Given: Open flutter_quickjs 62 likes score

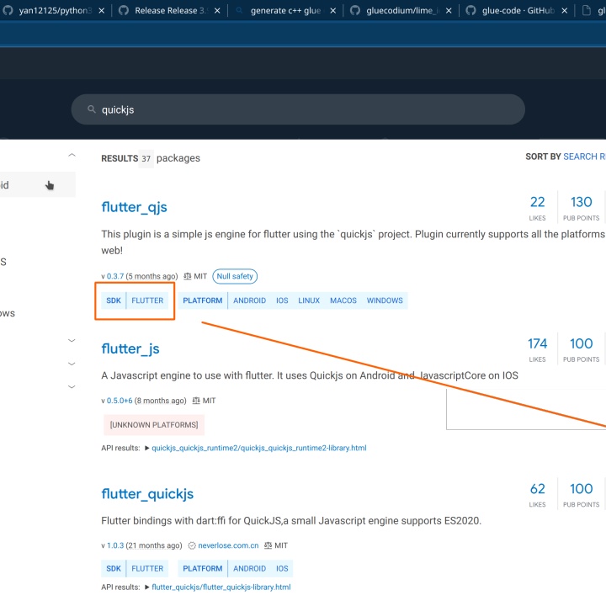Looking at the screenshot, I should pos(537,494).
